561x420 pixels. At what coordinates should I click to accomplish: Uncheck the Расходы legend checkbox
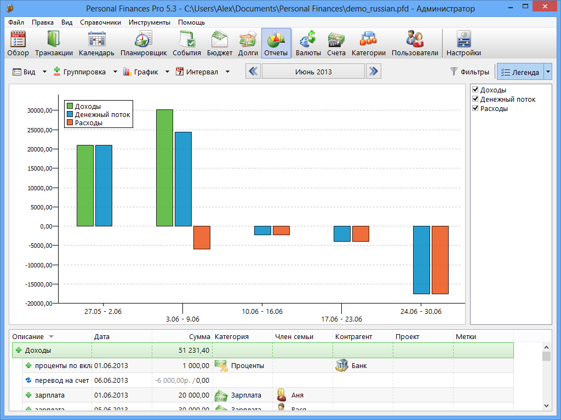476,108
